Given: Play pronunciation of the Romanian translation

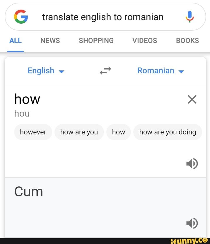Looking at the screenshot, I should pyautogui.click(x=192, y=223).
